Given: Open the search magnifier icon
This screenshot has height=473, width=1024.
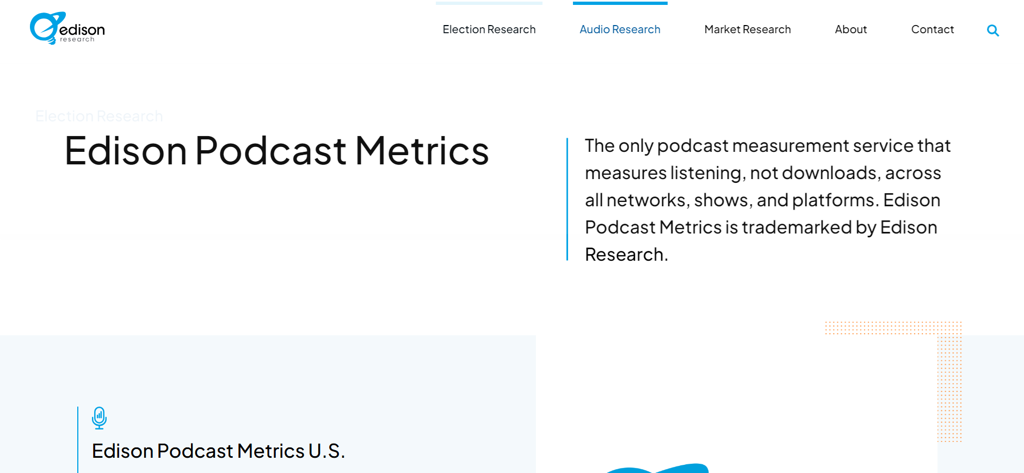Looking at the screenshot, I should pos(993,30).
